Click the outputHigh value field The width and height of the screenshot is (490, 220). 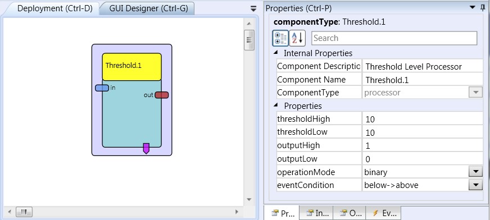point(423,146)
